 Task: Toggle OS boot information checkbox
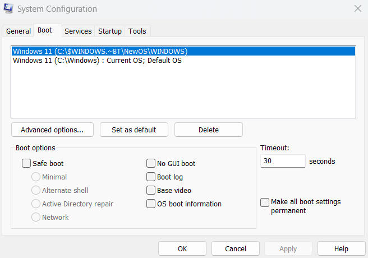151,204
